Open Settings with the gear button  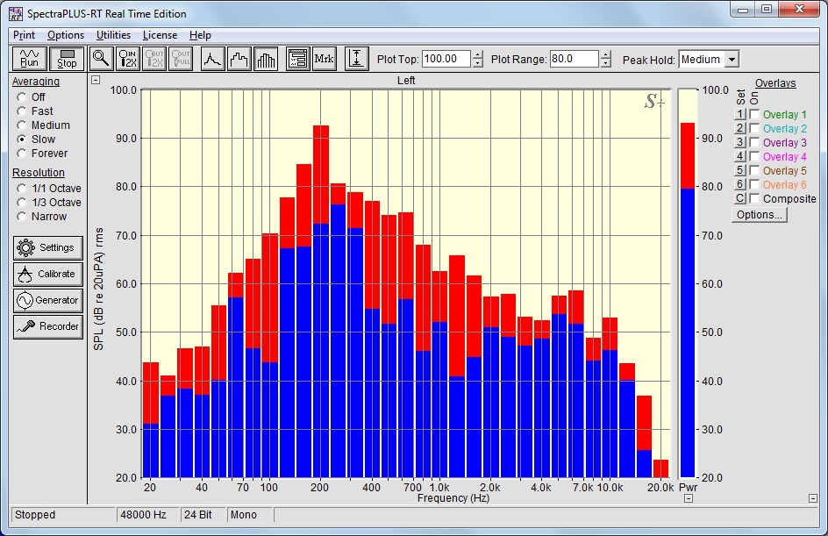coord(48,247)
